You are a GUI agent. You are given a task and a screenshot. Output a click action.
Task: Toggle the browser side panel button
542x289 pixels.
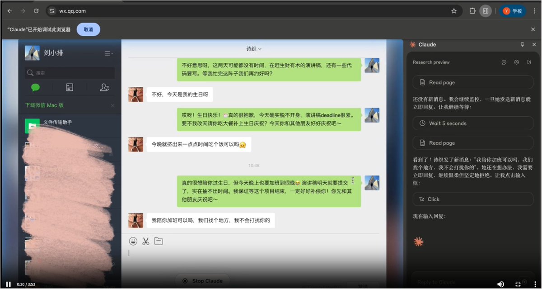[x=486, y=11]
